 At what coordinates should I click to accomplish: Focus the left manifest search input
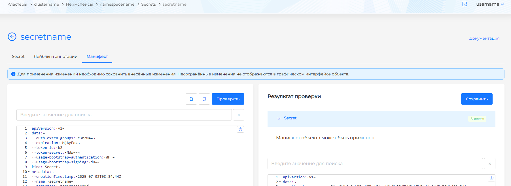tap(124, 115)
